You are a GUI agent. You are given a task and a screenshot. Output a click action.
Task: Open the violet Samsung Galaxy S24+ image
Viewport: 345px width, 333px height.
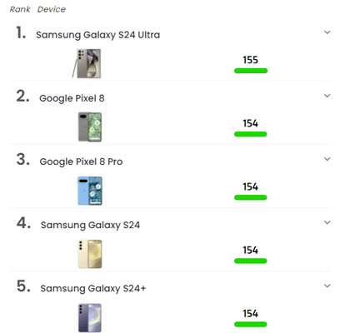click(x=90, y=318)
